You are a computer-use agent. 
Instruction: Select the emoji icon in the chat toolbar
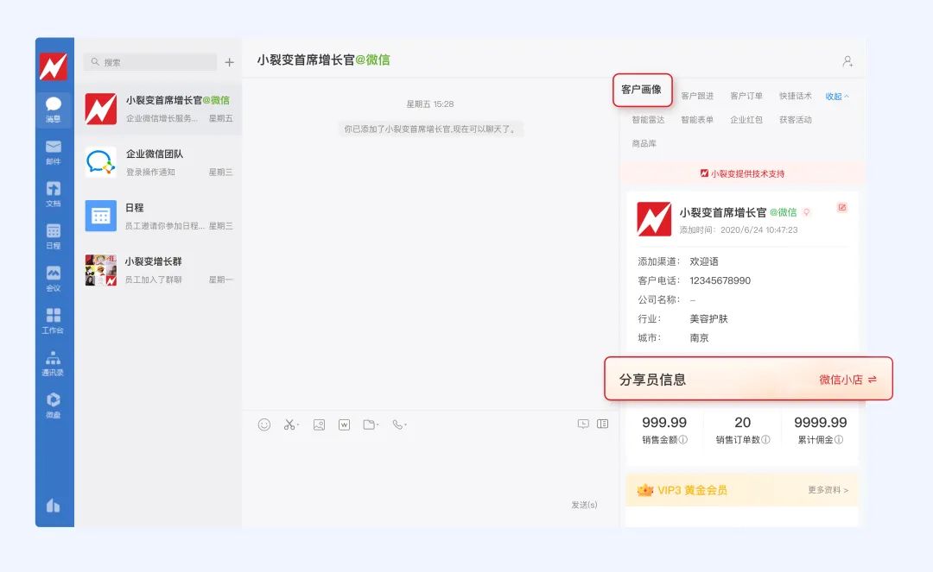pos(264,424)
